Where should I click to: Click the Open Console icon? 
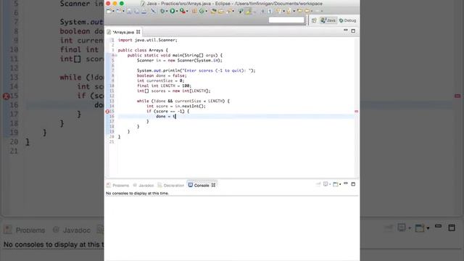335,184
